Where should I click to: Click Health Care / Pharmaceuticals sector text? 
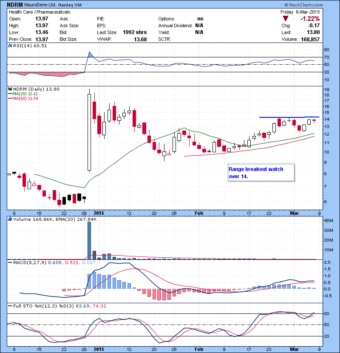pos(40,12)
